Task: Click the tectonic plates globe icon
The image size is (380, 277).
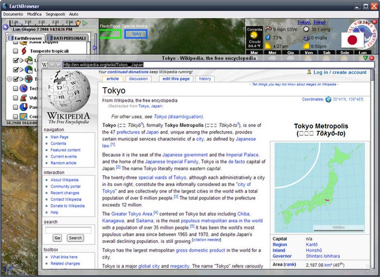Action: (23, 88)
